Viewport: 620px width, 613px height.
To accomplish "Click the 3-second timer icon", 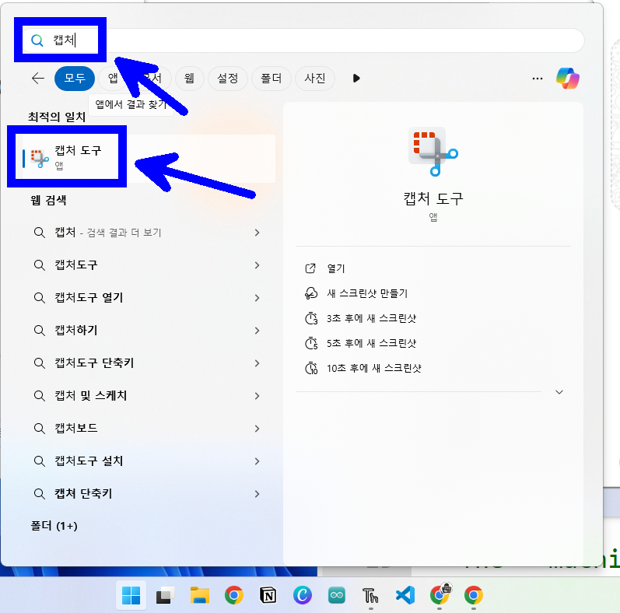I will coord(311,318).
